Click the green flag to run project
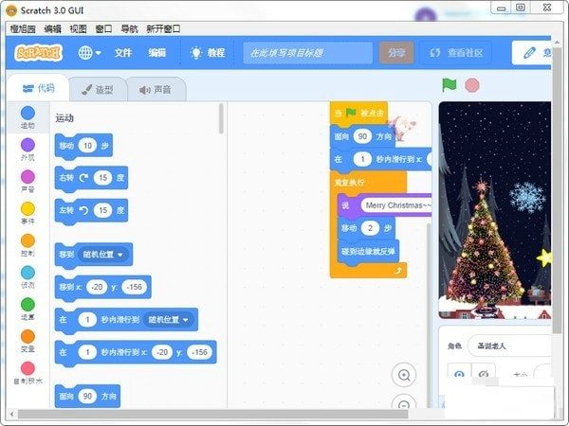The height and width of the screenshot is (426, 569). pos(450,85)
